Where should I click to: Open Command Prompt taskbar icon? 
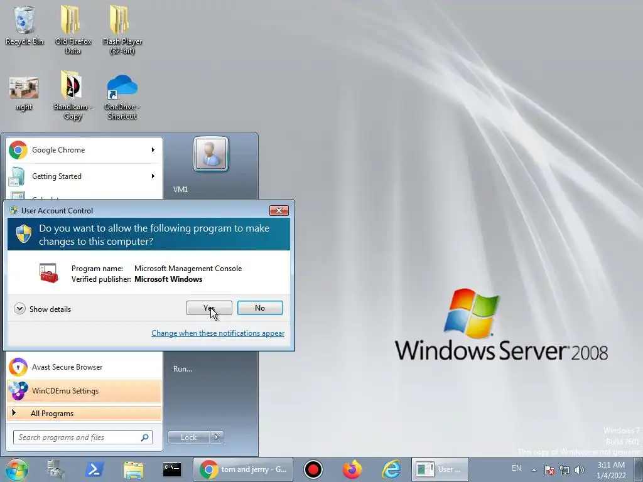pyautogui.click(x=172, y=469)
